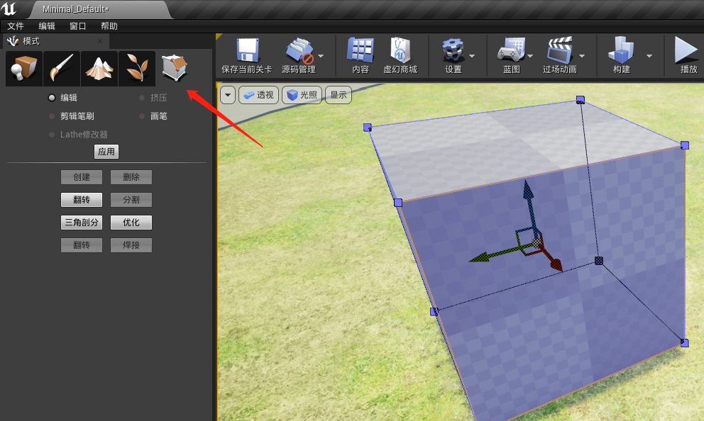Select 画笔 radio option
Viewport: 704px width, 421px height.
(x=153, y=116)
